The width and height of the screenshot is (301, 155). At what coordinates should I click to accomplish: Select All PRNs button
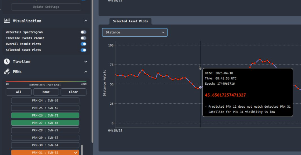[19, 92]
